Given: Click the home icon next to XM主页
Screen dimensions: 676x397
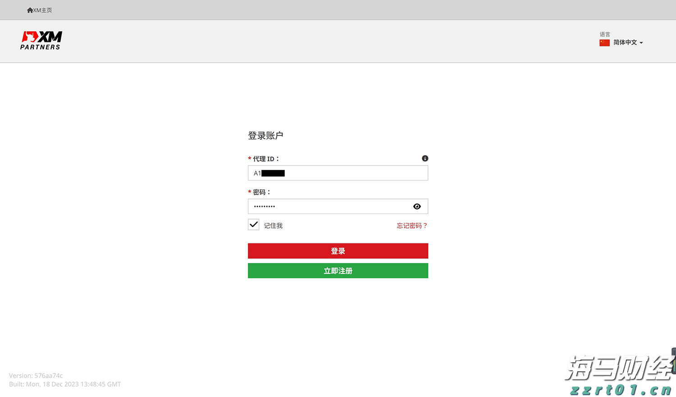Looking at the screenshot, I should point(30,9).
